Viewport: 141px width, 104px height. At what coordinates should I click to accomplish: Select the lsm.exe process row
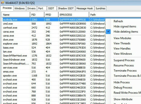pyautogui.click(x=54, y=52)
